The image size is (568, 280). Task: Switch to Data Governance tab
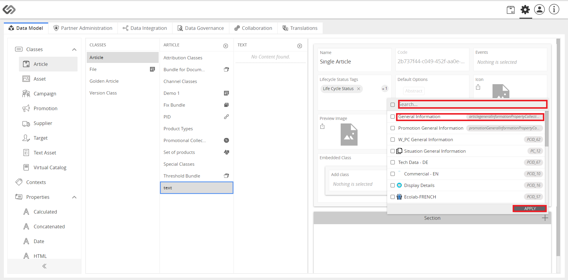(x=201, y=28)
